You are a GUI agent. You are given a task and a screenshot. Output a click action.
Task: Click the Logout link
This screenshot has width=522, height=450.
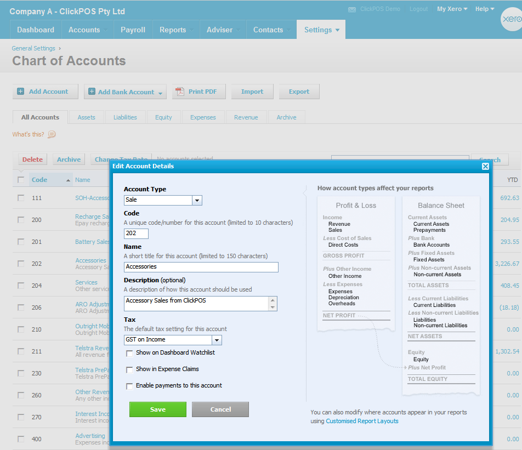[418, 9]
